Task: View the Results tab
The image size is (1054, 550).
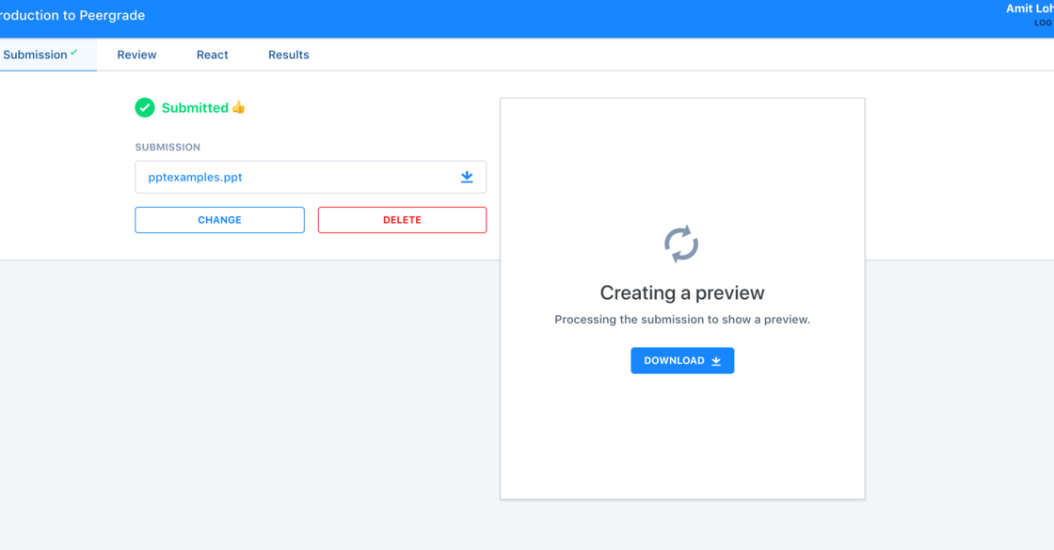Action: 288,55
